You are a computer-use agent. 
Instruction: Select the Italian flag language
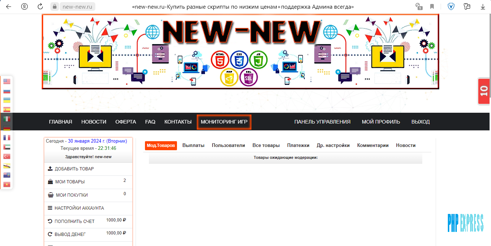point(7,119)
